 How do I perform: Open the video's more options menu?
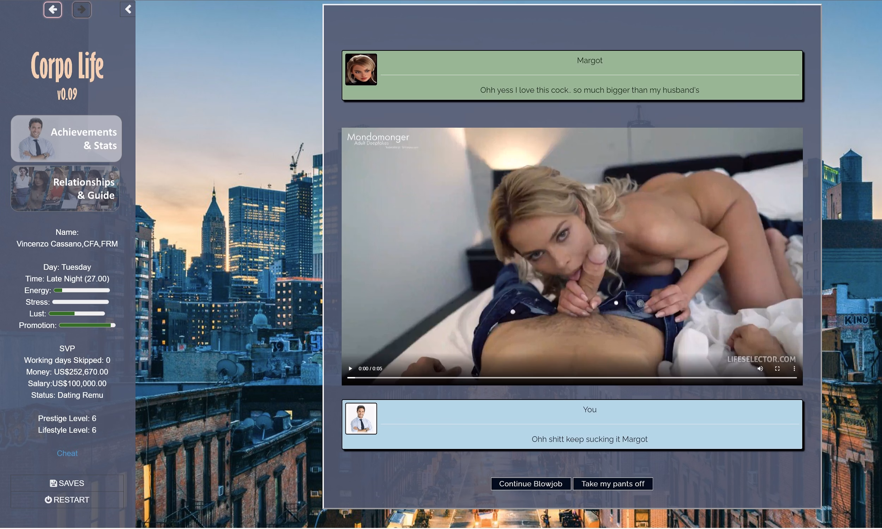tap(794, 368)
